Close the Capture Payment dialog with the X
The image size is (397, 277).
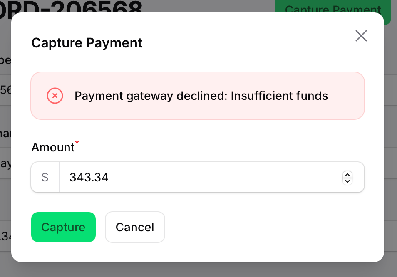click(361, 36)
